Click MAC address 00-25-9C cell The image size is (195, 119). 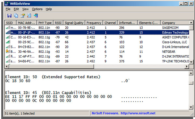click(x=26, y=42)
